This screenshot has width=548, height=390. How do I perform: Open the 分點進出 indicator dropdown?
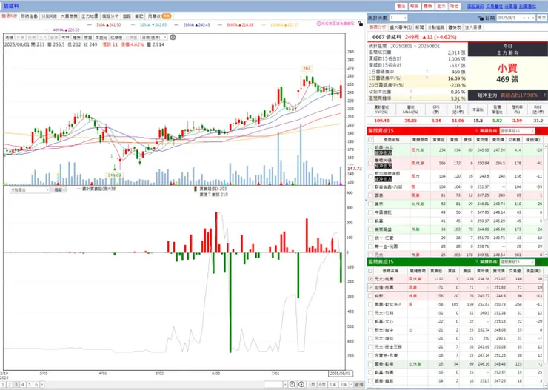[30, 190]
